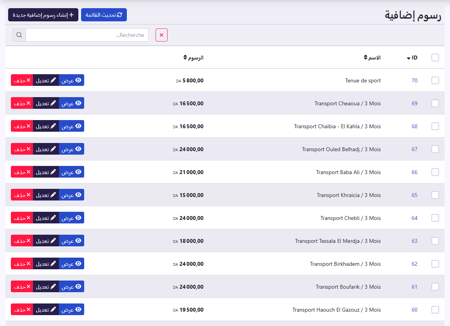450x326 pixels.
Task: View the Transport Baba Ali entry
Action: 71,172
